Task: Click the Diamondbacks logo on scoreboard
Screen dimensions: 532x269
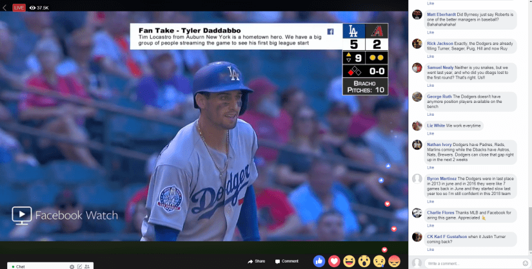Action: coord(377,31)
